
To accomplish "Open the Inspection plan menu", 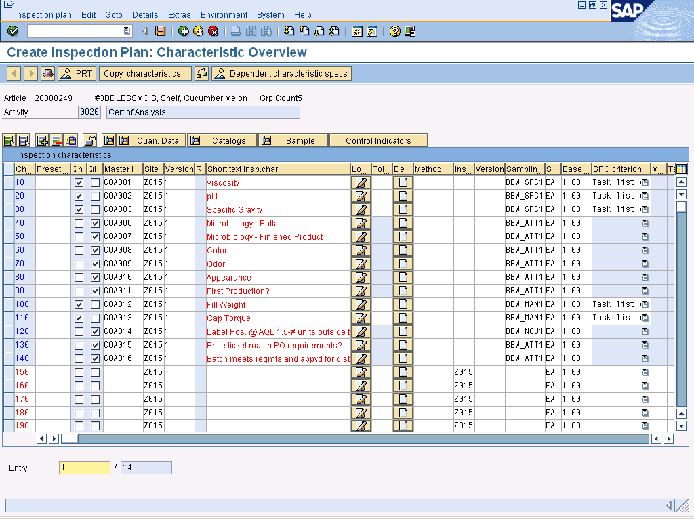I will click(43, 15).
